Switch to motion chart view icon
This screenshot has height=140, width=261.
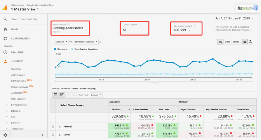[x=250, y=42]
